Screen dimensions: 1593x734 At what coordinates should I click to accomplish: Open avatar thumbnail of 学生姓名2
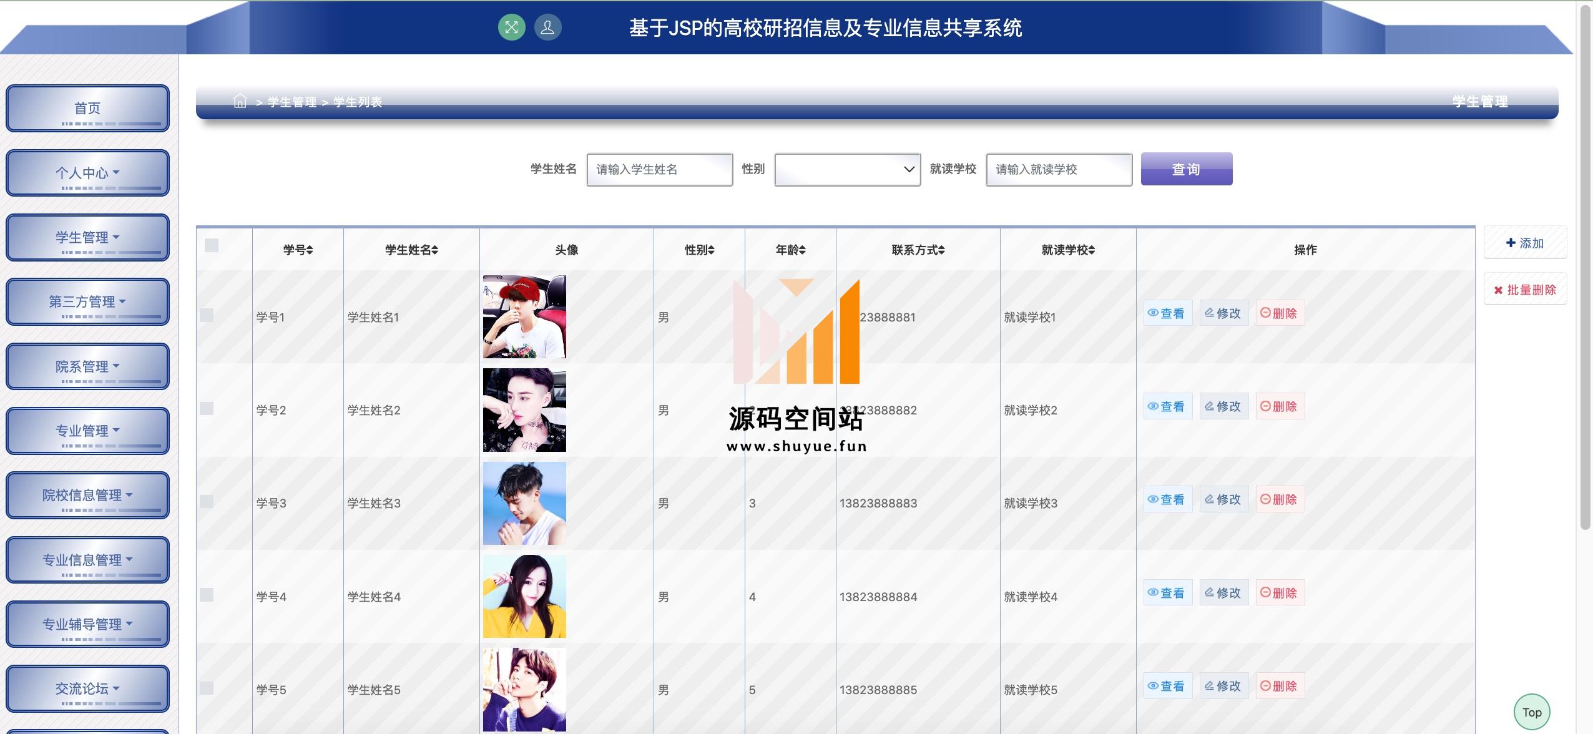[x=524, y=410]
